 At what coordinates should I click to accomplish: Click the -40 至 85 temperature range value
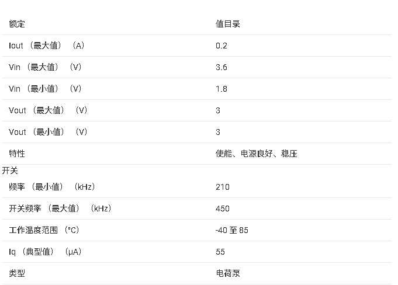pos(232,230)
